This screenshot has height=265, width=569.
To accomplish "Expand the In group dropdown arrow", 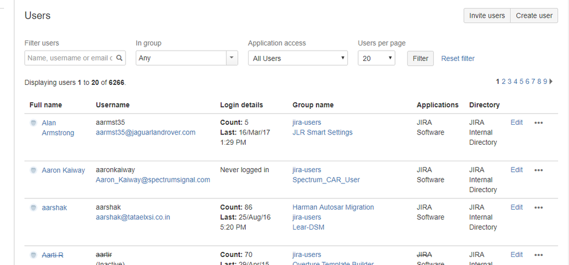I will 232,58.
